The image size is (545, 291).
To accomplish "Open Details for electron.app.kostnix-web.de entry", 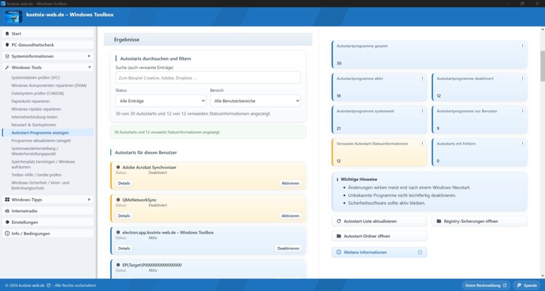I will [124, 248].
